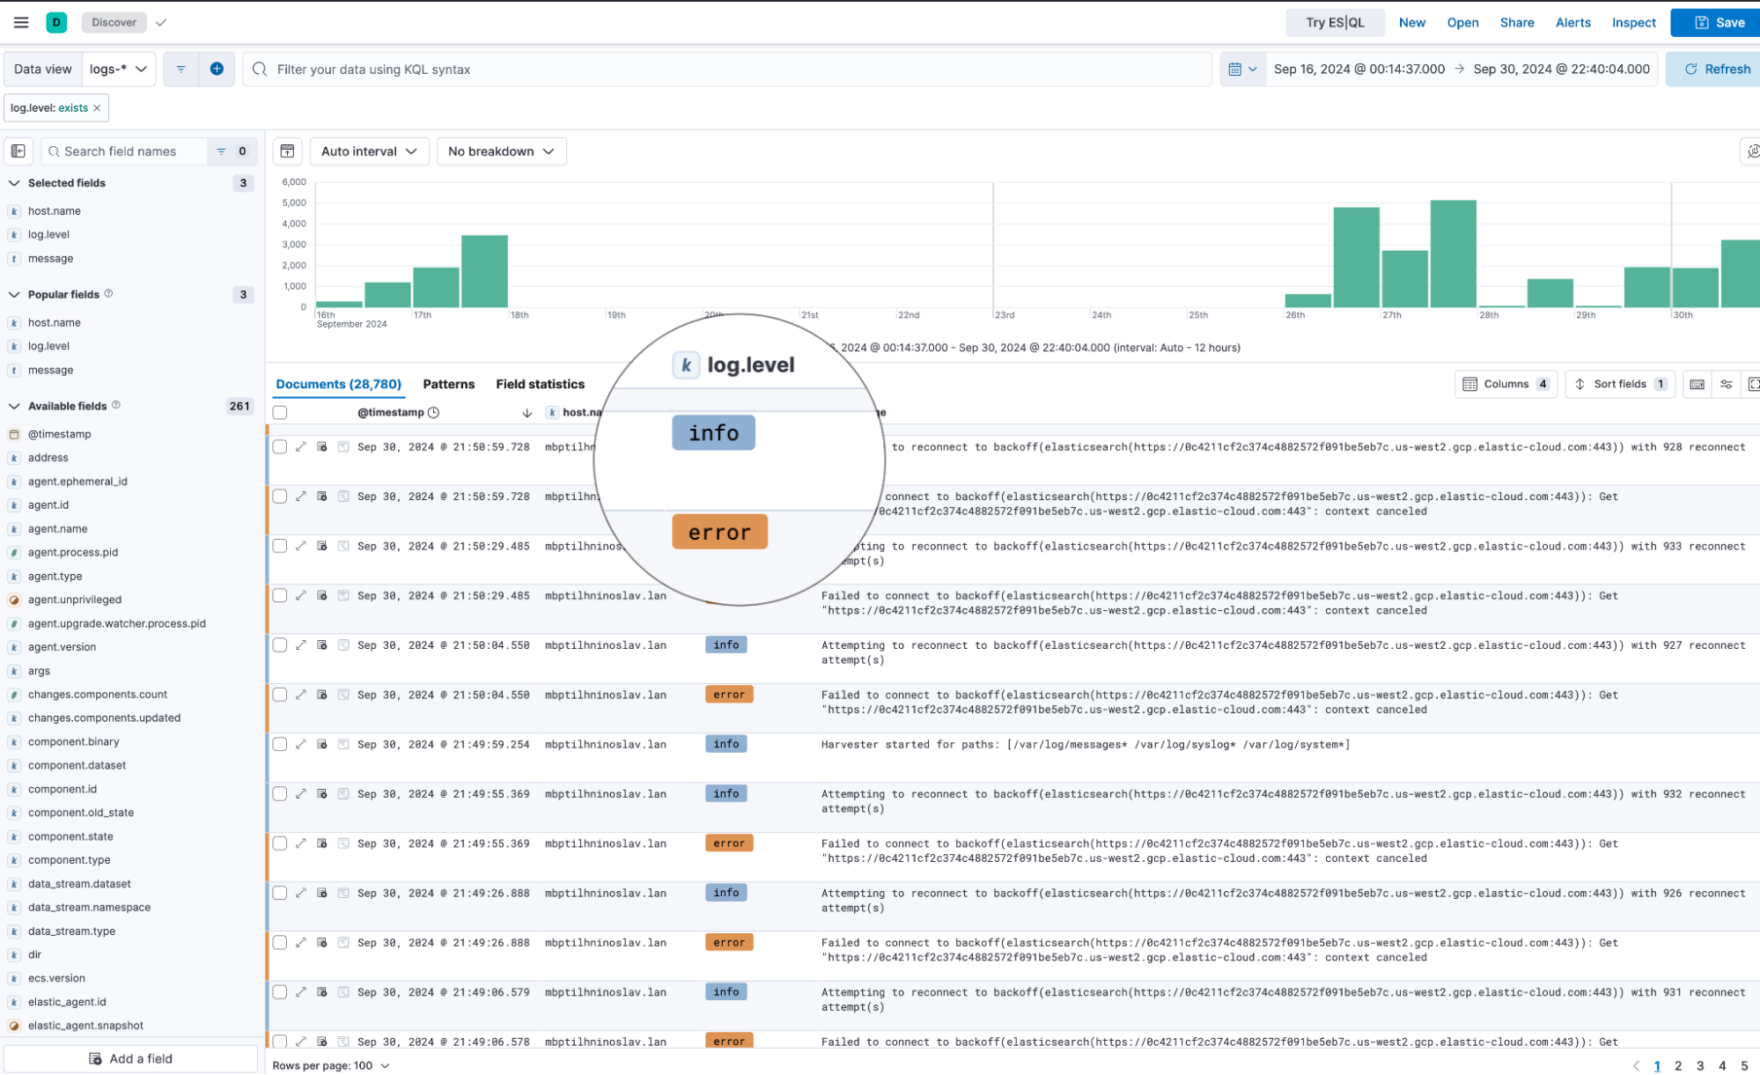Toggle the field sidebar collapse icon
The width and height of the screenshot is (1760, 1075).
(x=18, y=151)
